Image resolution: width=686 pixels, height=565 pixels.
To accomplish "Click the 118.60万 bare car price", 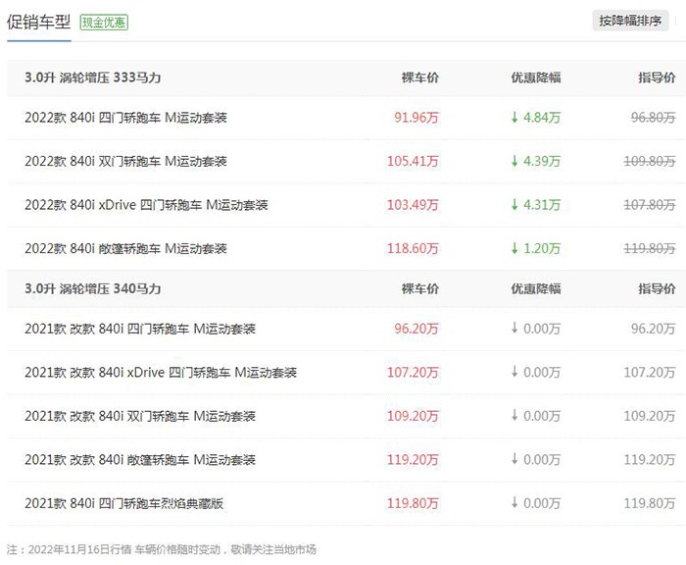I will 413,249.
